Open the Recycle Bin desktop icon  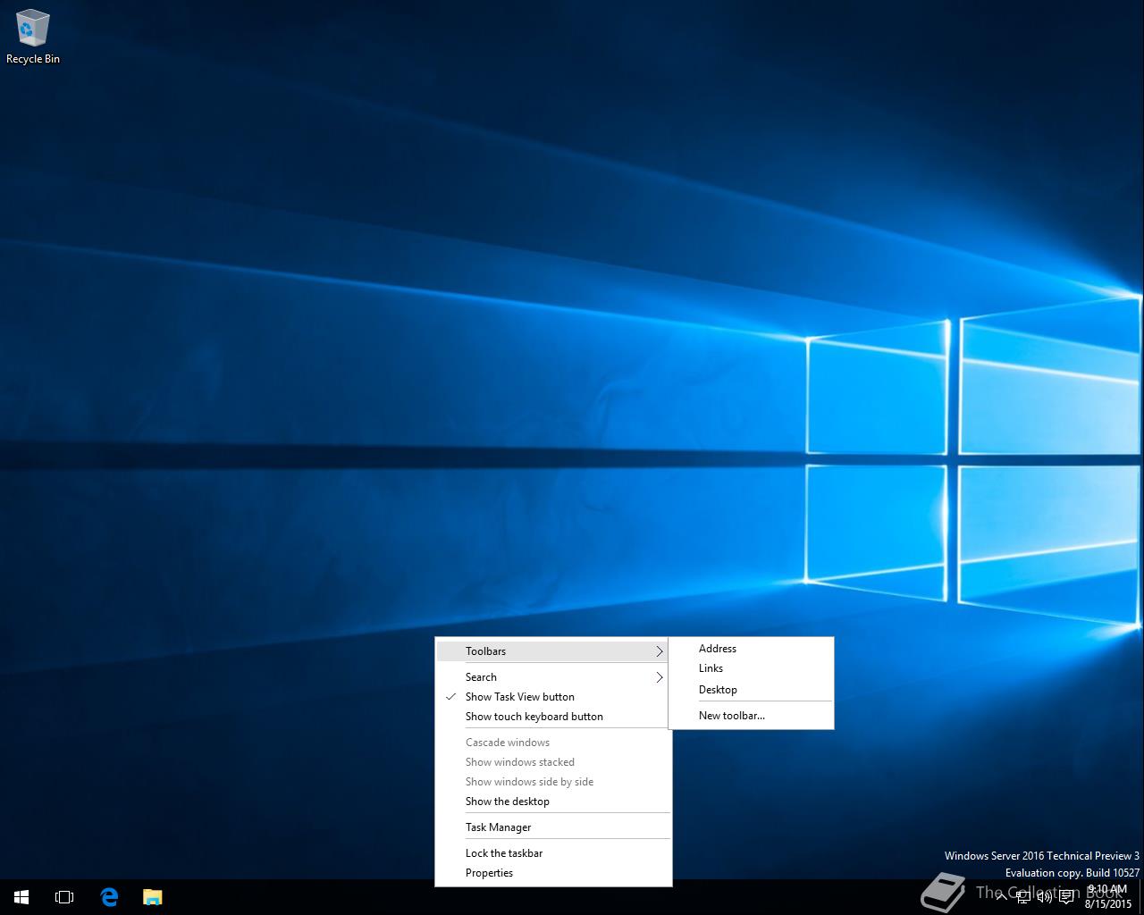33,38
